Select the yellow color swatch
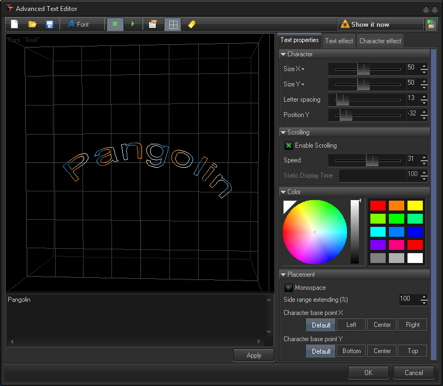This screenshot has height=386, width=443. pos(415,206)
